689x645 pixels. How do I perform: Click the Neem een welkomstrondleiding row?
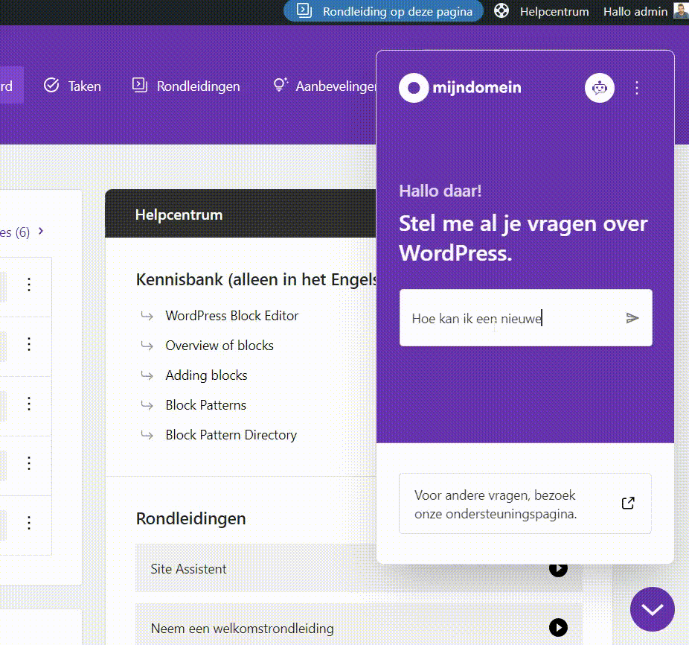pyautogui.click(x=359, y=624)
